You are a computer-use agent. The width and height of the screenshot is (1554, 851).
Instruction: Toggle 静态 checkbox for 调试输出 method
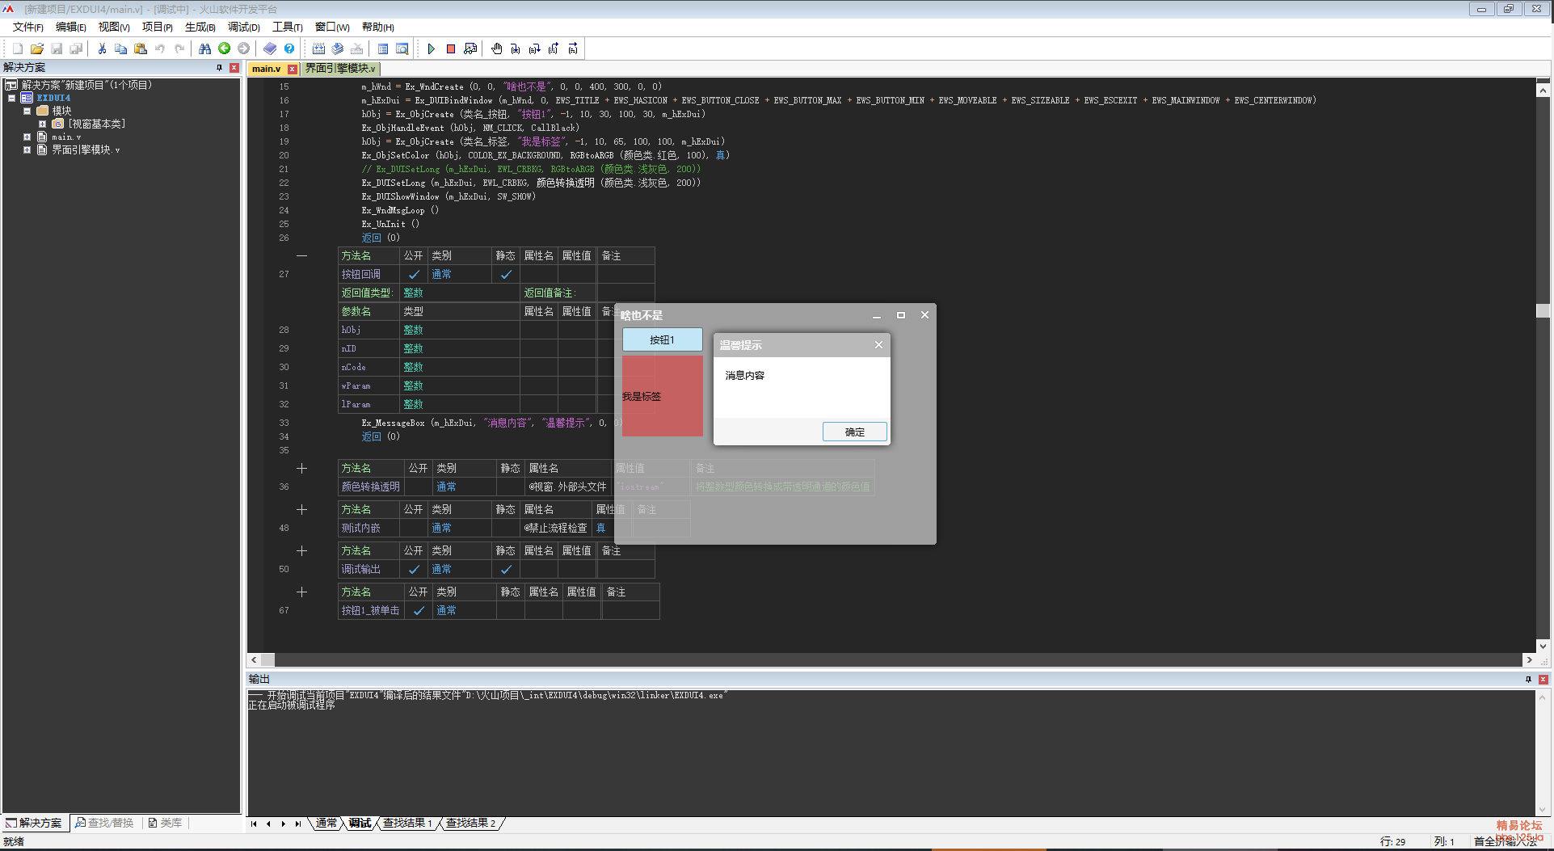coord(506,570)
